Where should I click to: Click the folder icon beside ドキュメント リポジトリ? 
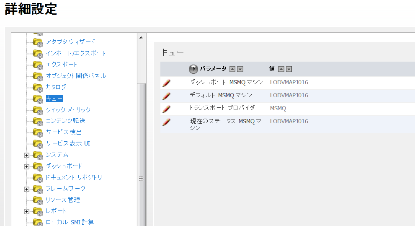(x=38, y=177)
